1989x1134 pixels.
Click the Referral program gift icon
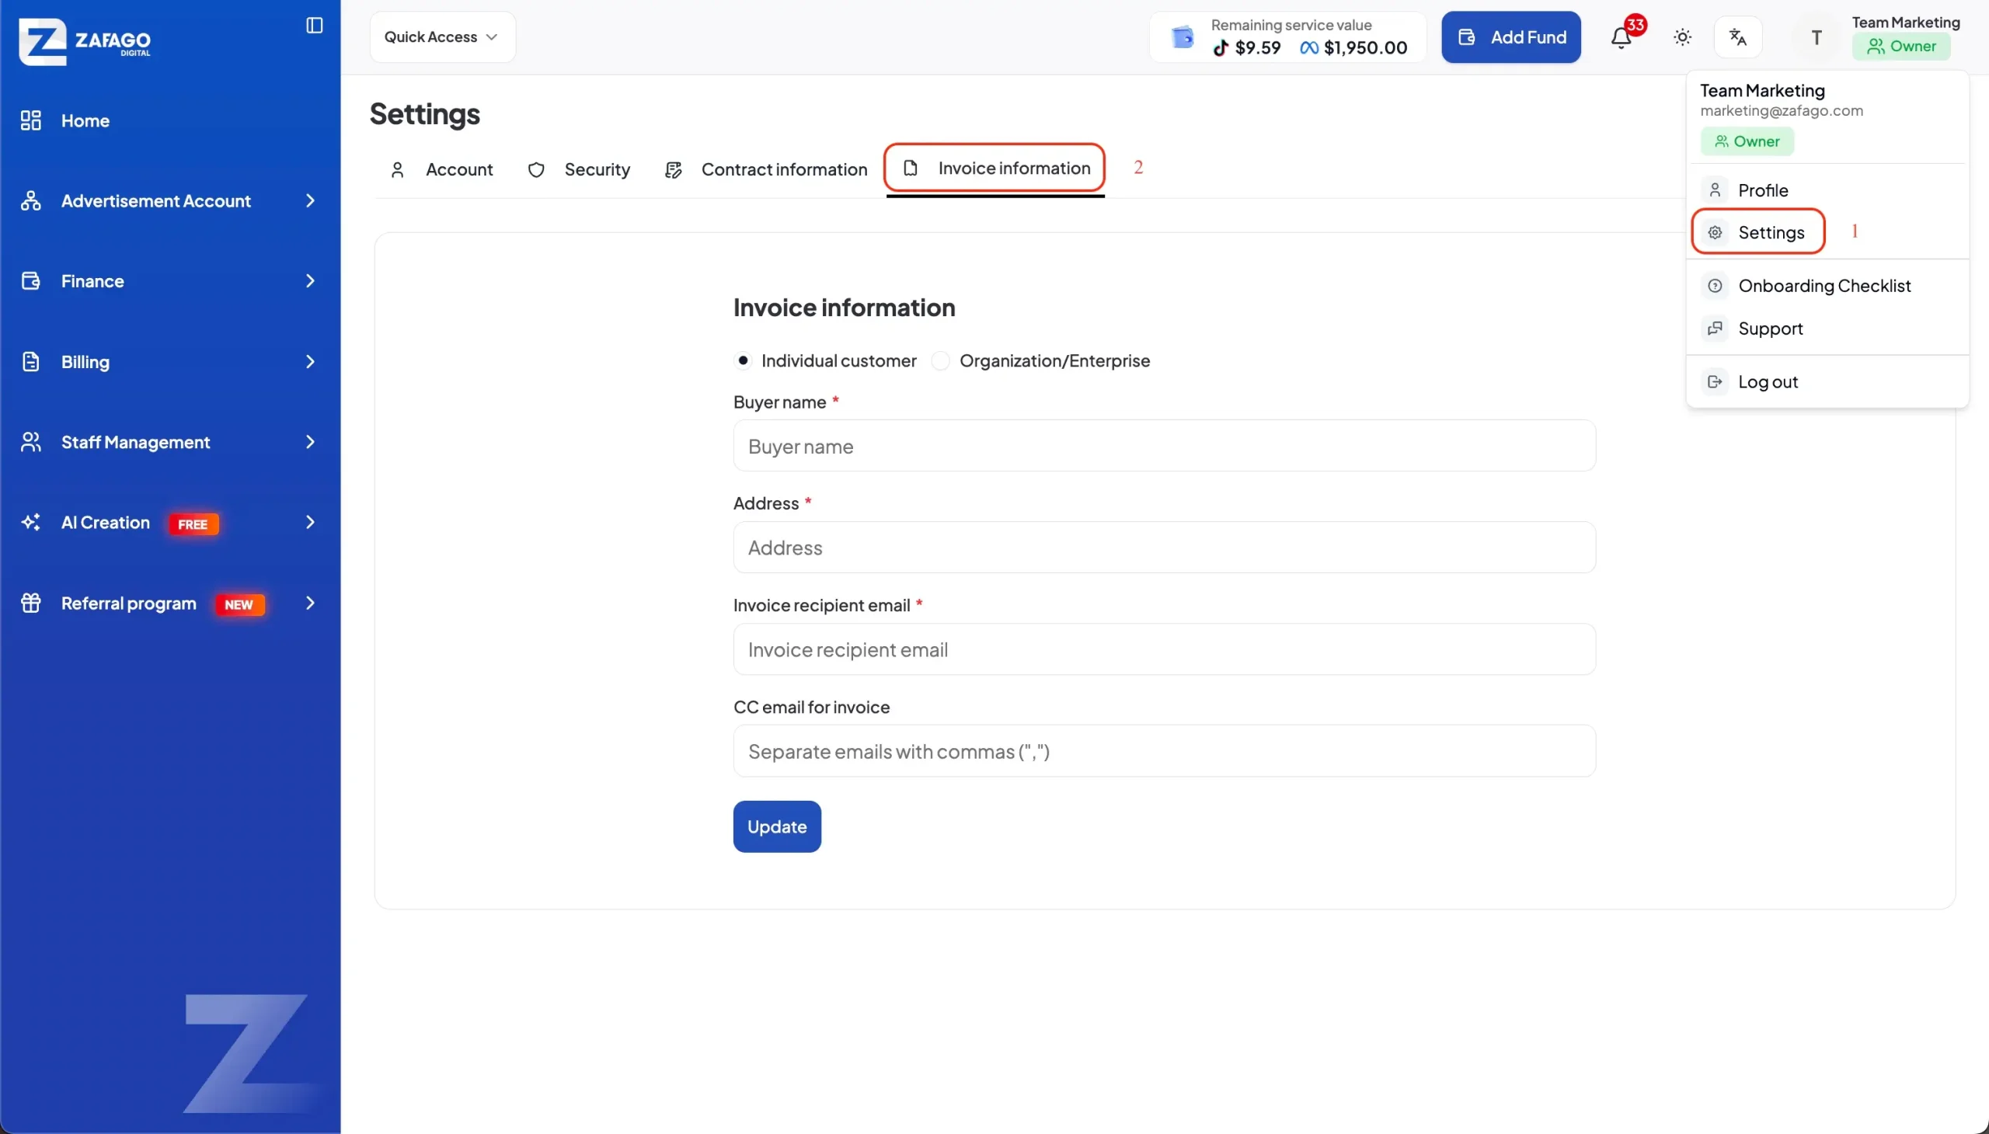click(30, 603)
